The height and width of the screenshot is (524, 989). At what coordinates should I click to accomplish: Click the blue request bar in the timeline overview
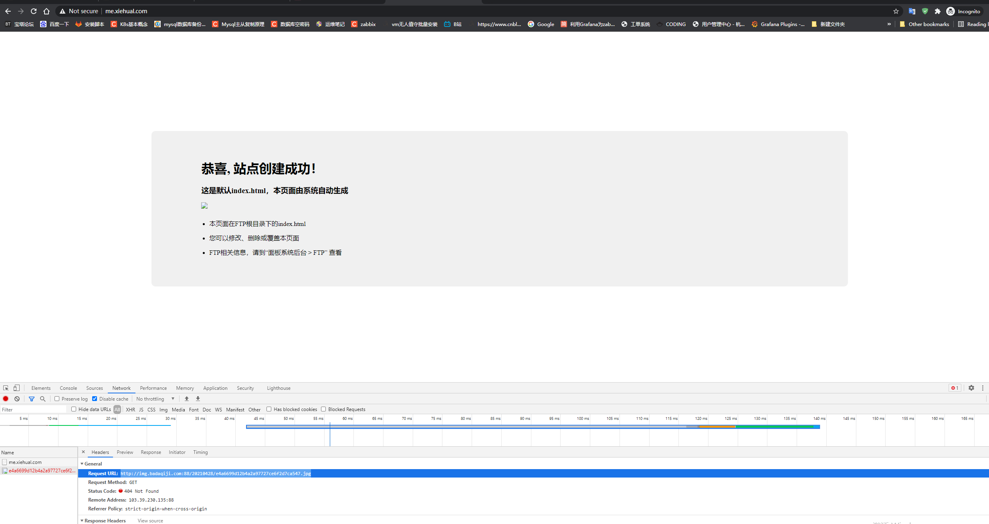tap(533, 427)
